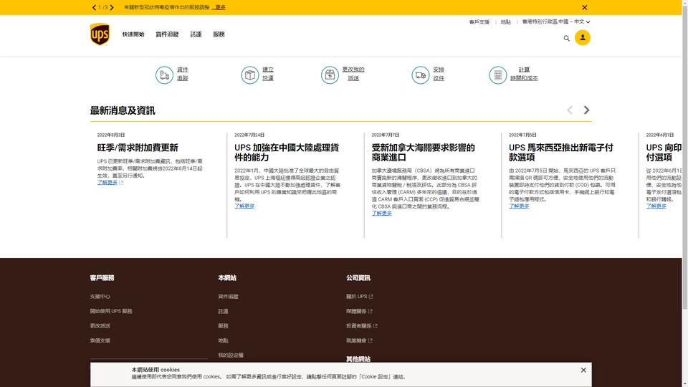
Task: Open the footer 服務 link under 本網站
Action: (x=224, y=326)
